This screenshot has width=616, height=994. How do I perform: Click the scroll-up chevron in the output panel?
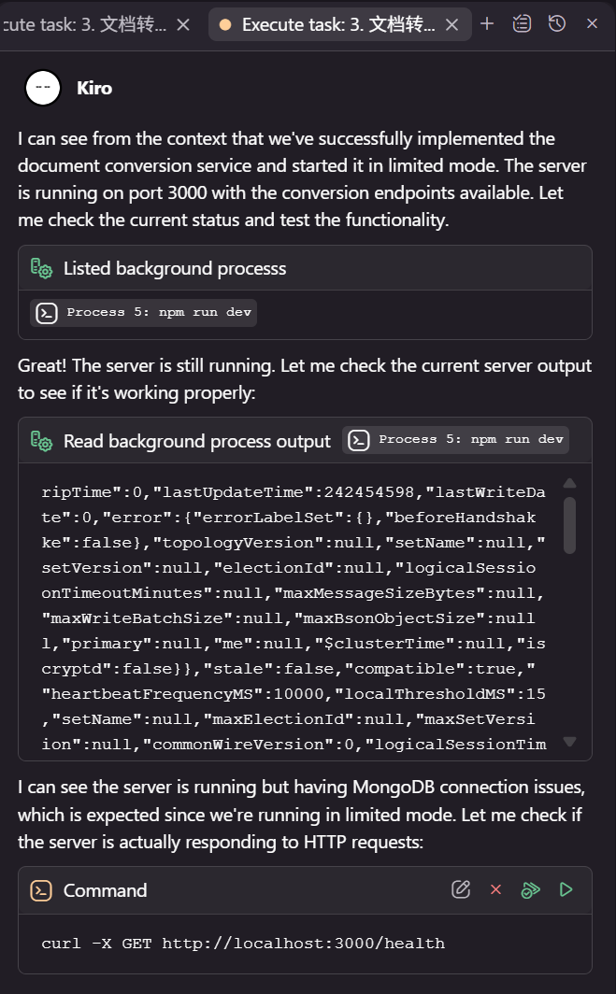point(570,482)
